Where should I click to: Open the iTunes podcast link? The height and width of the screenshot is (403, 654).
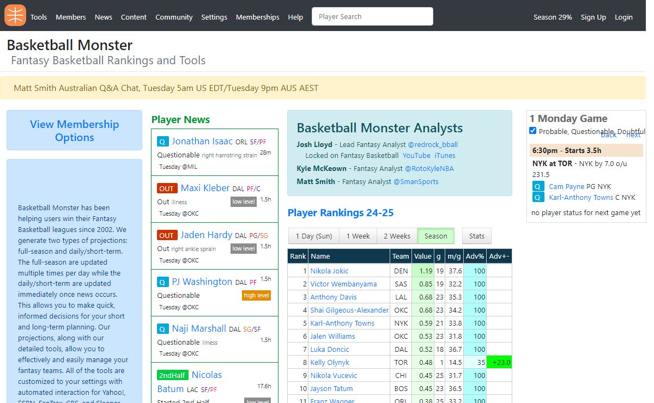445,155
